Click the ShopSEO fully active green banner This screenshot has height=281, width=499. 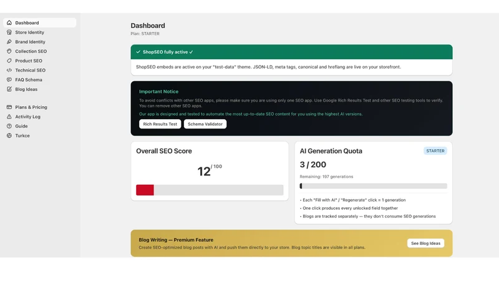click(291, 52)
